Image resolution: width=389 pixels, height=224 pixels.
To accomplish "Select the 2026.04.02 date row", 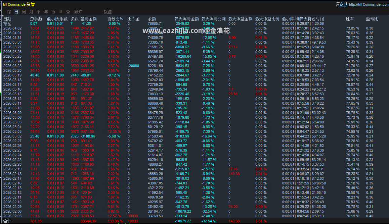I will 194,28.
